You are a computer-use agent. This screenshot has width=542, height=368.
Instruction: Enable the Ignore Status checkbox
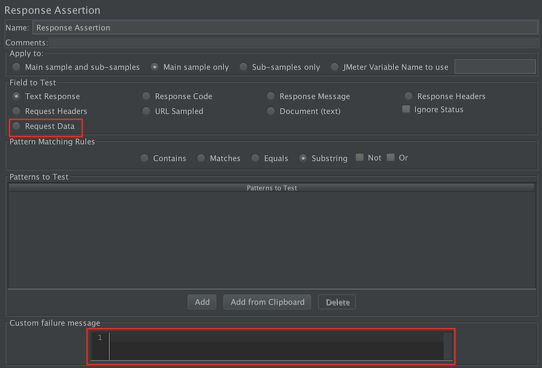tap(407, 110)
